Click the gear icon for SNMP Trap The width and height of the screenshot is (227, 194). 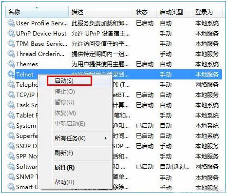(11, 176)
